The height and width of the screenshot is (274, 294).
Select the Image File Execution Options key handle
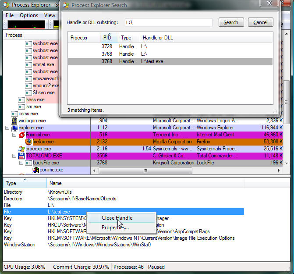pos(124,238)
